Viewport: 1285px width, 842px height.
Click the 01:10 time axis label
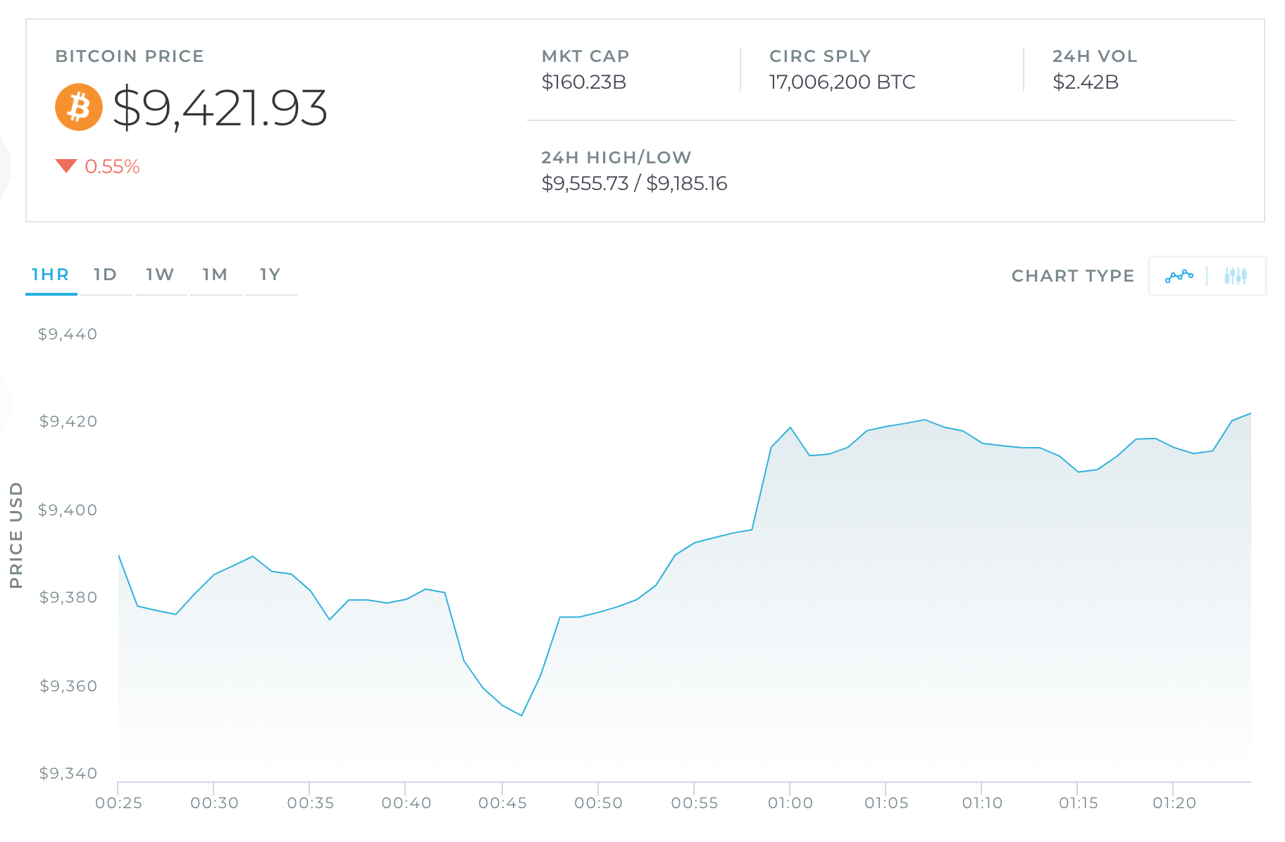click(982, 803)
